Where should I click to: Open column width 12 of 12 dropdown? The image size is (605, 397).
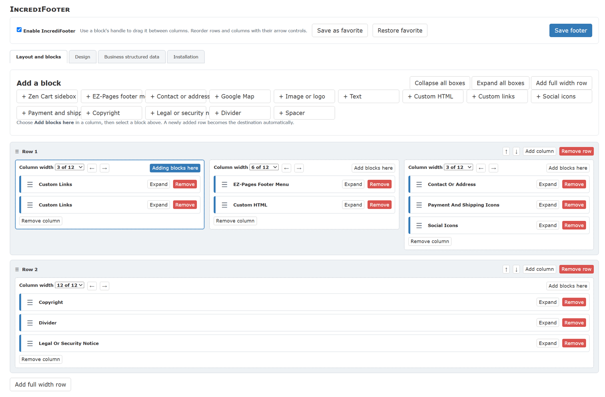tap(69, 285)
